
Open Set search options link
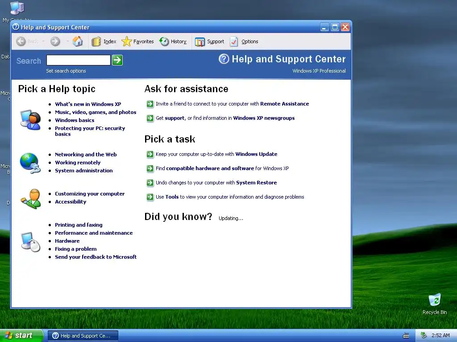pyautogui.click(x=66, y=71)
